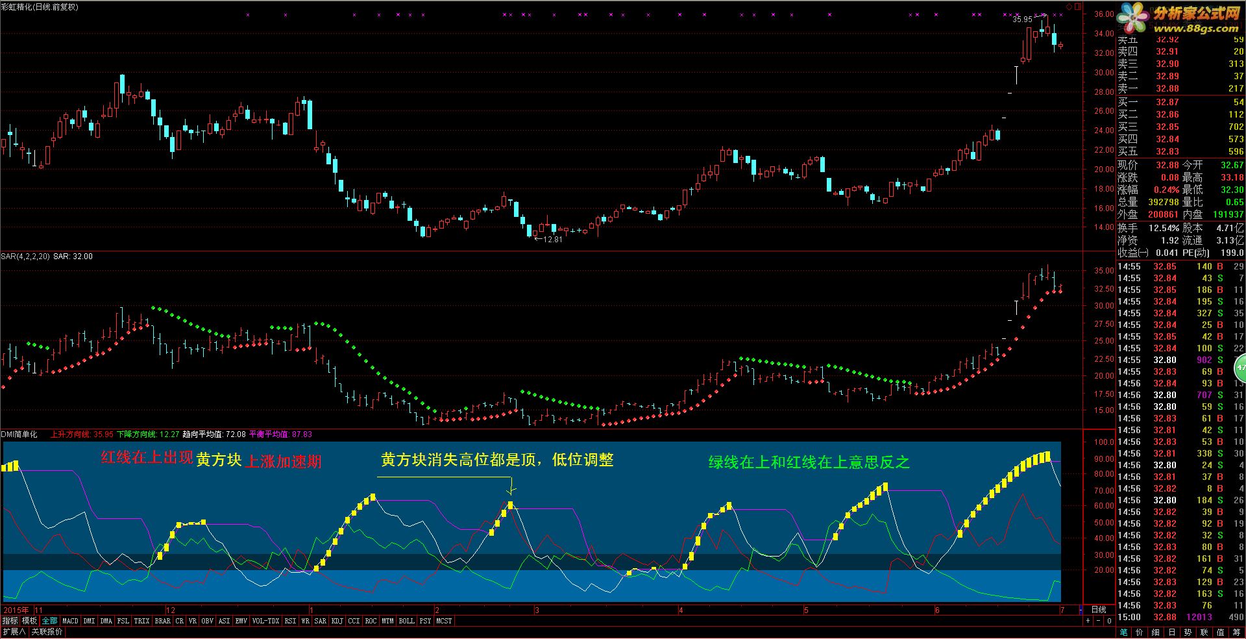The height and width of the screenshot is (639, 1246).
Task: Click the 买一 32.87 bid row
Action: click(1180, 102)
